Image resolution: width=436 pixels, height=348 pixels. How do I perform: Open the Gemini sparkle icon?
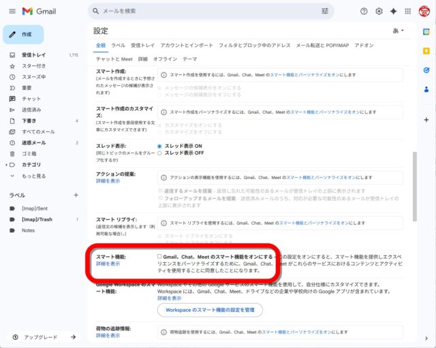click(393, 11)
